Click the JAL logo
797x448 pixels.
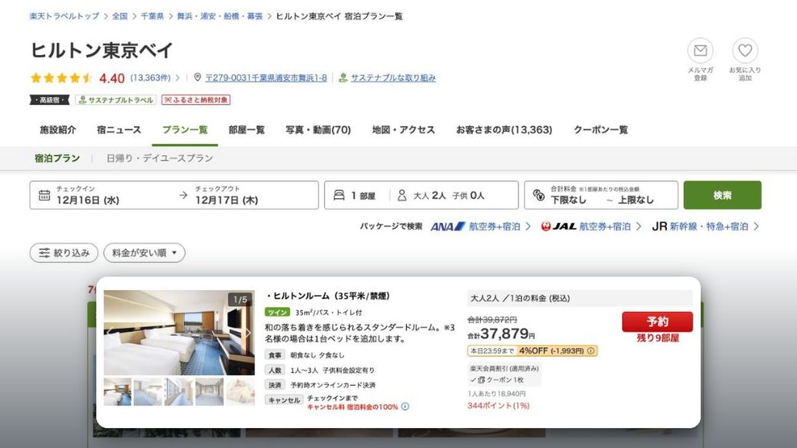[559, 226]
